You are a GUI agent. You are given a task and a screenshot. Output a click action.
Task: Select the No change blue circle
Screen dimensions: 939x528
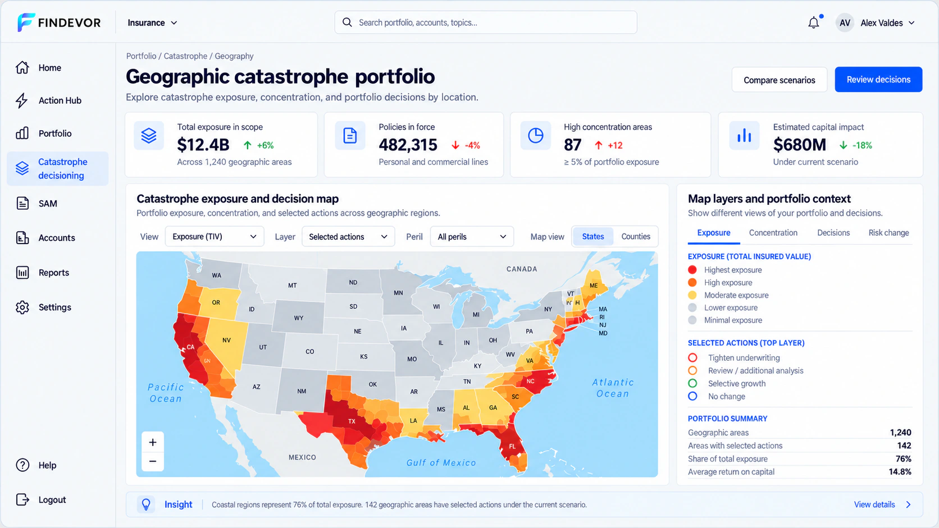pos(692,396)
